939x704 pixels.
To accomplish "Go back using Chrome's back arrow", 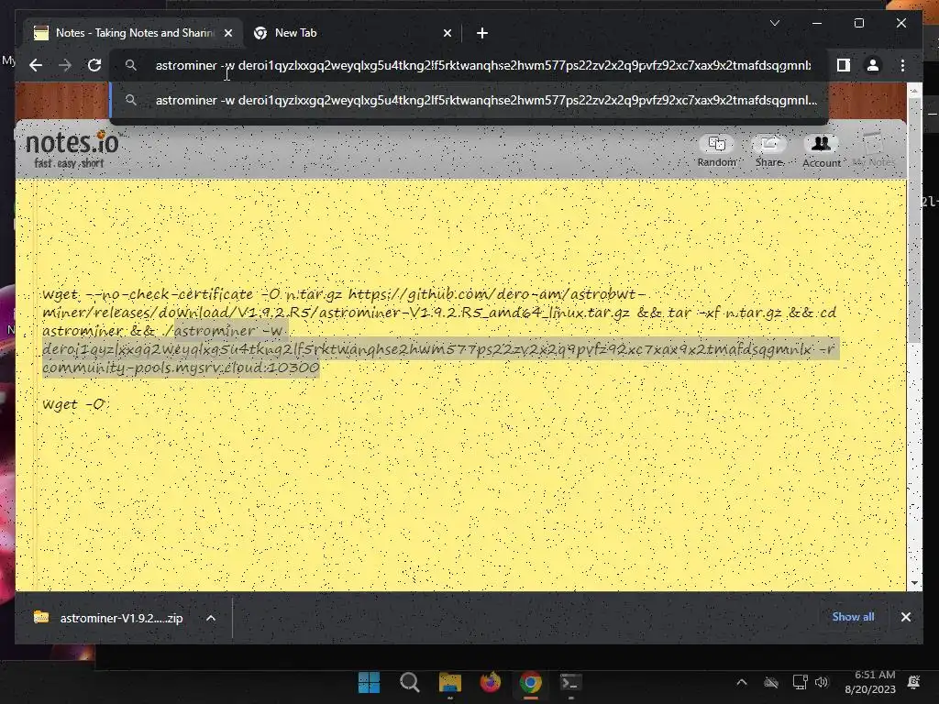I will pyautogui.click(x=36, y=65).
